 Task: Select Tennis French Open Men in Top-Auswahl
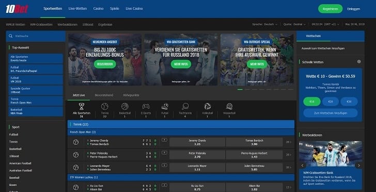(36, 101)
